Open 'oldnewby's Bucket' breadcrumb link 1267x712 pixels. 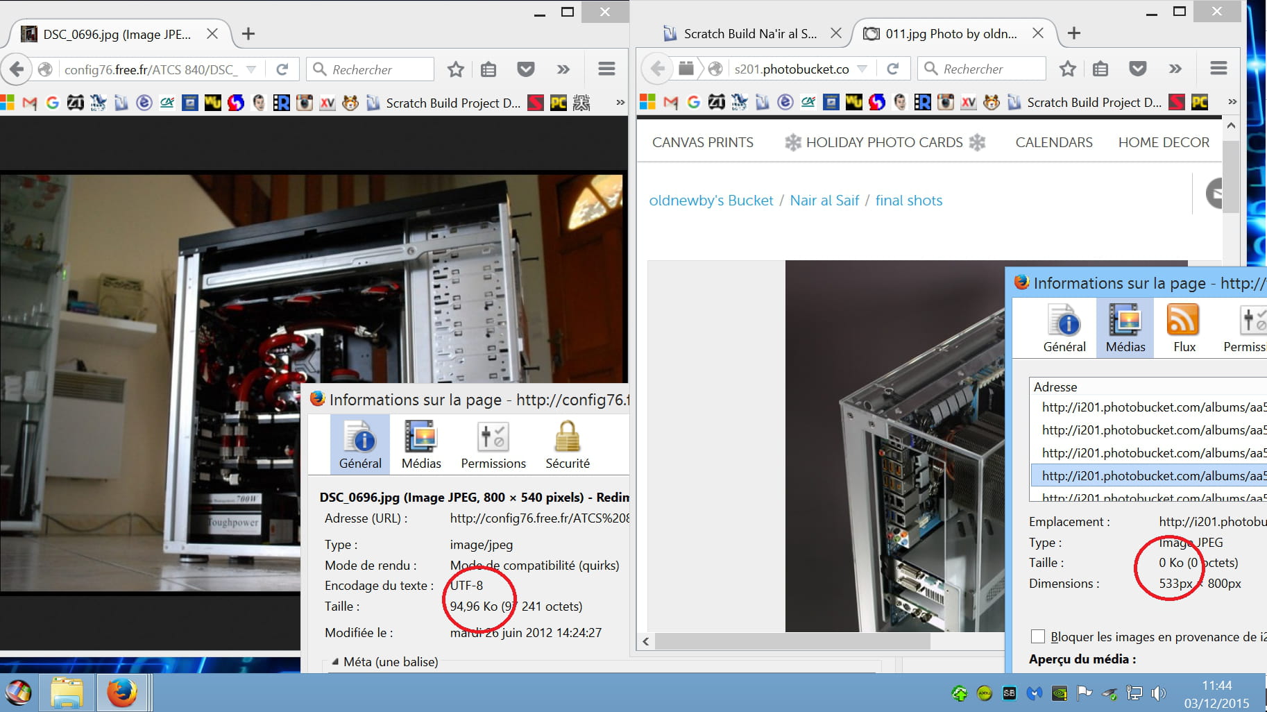(711, 201)
